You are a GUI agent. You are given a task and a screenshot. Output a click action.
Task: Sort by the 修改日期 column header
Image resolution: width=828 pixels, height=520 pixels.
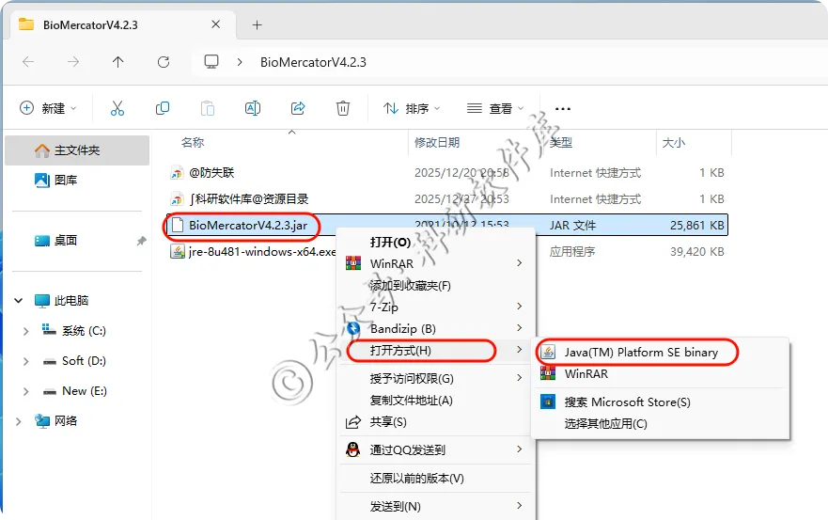coord(437,142)
